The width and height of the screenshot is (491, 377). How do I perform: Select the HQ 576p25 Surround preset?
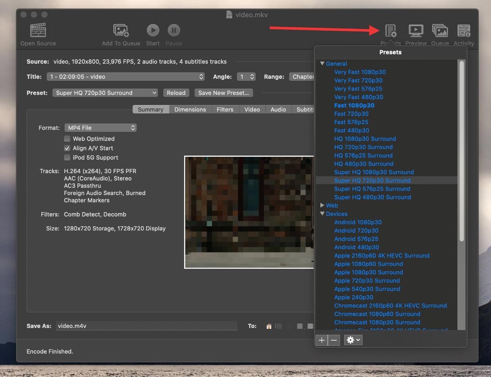click(363, 156)
